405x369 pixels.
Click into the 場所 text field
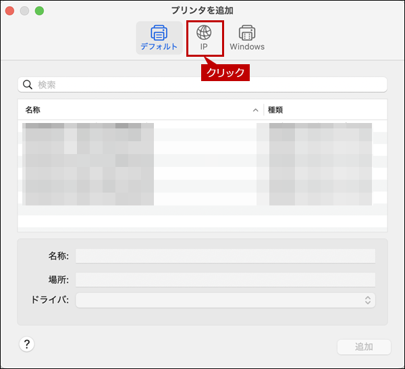point(225,280)
